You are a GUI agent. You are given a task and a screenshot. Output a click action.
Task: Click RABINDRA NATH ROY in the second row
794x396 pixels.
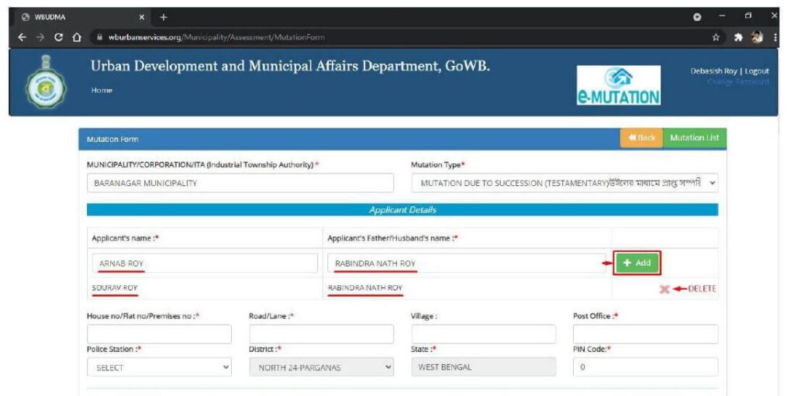point(365,288)
